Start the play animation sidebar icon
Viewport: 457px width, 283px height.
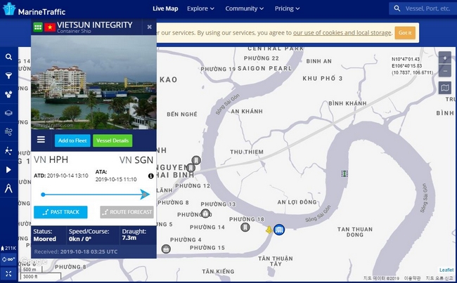click(x=8, y=169)
